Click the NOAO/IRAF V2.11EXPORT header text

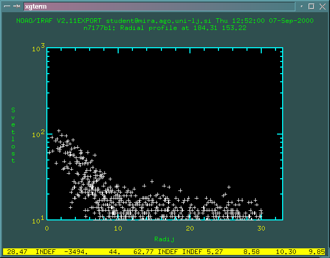click(x=59, y=21)
